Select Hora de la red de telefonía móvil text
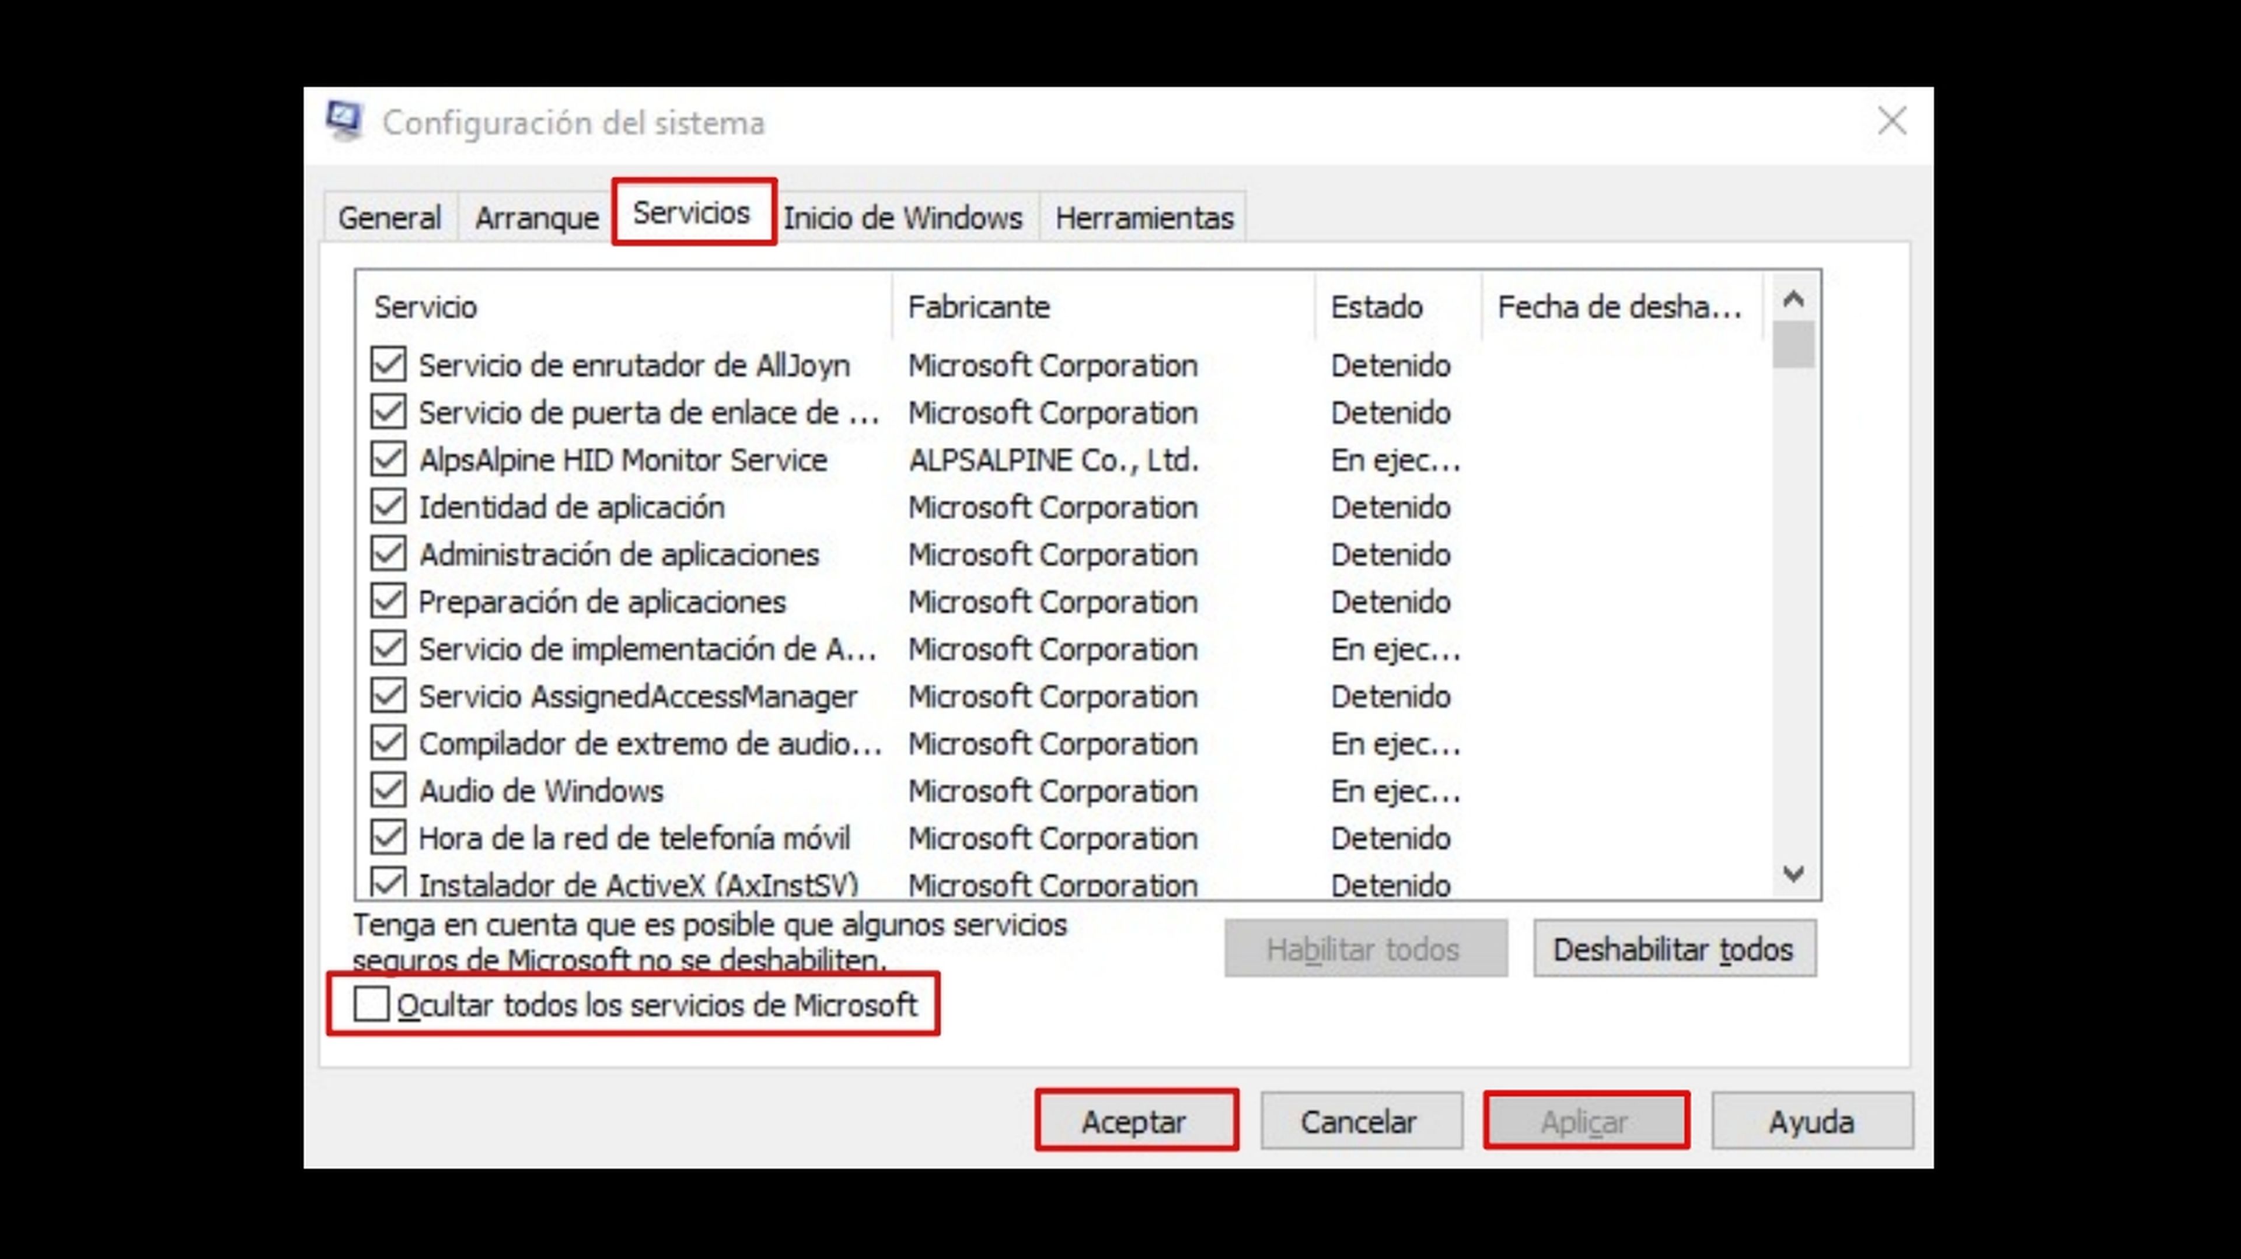Viewport: 2241px width, 1259px height. (634, 838)
